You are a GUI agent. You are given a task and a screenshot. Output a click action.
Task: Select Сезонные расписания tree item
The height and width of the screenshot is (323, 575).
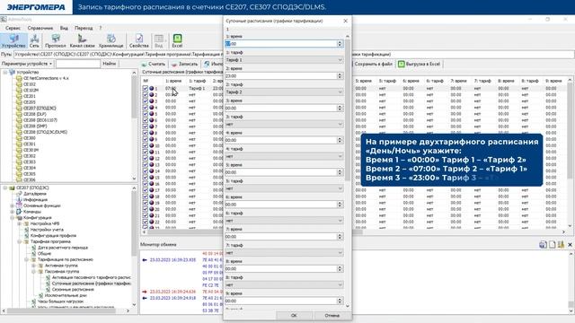click(x=73, y=289)
